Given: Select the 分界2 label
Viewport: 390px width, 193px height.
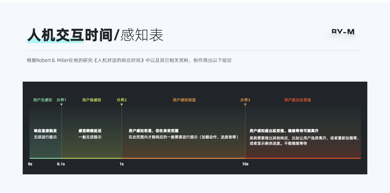Looking at the screenshot, I should [x=122, y=100].
